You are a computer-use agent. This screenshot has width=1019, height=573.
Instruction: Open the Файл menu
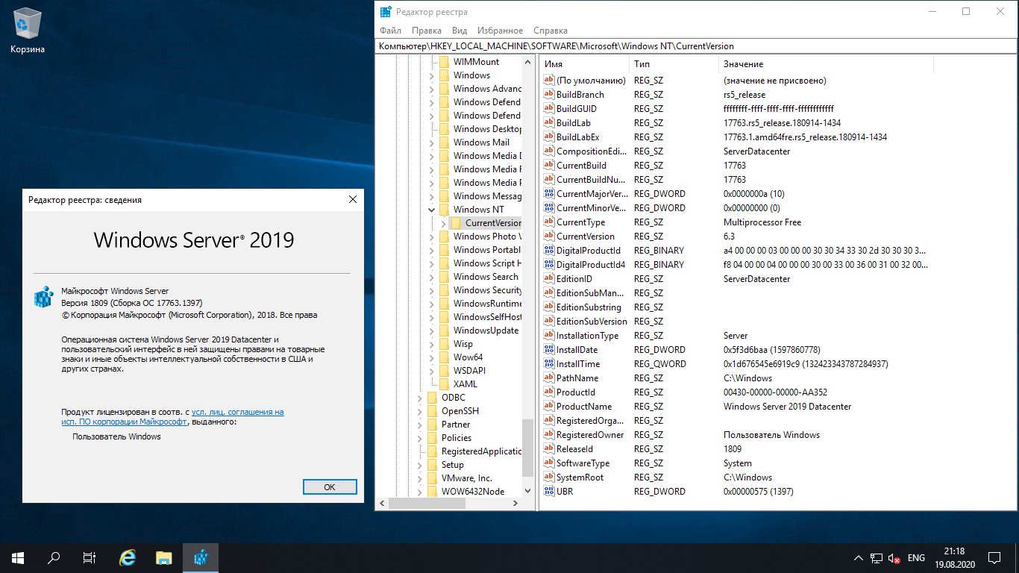390,31
